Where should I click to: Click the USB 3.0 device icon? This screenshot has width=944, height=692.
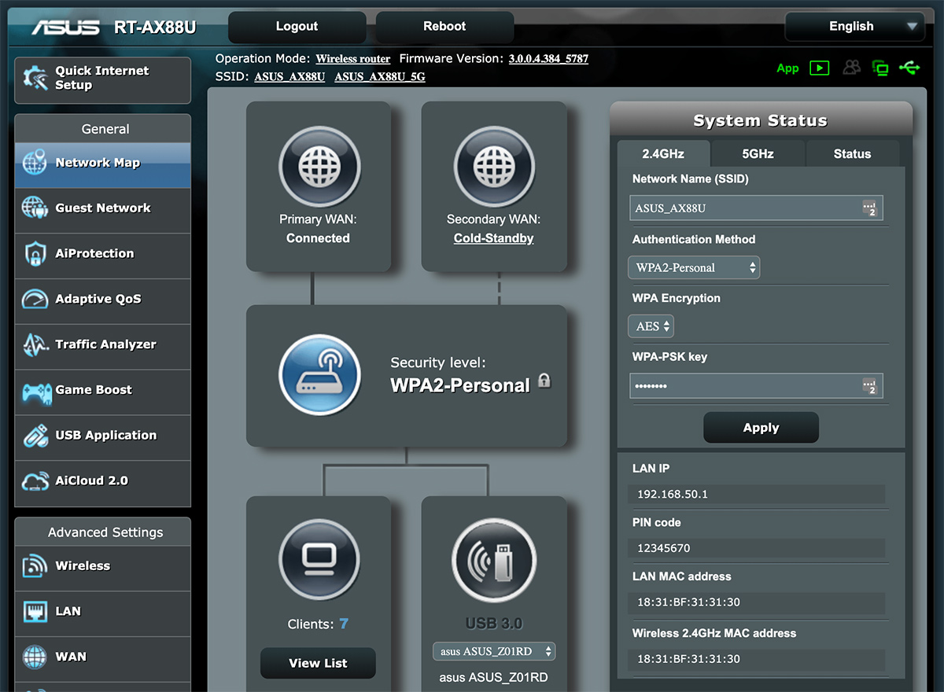493,561
